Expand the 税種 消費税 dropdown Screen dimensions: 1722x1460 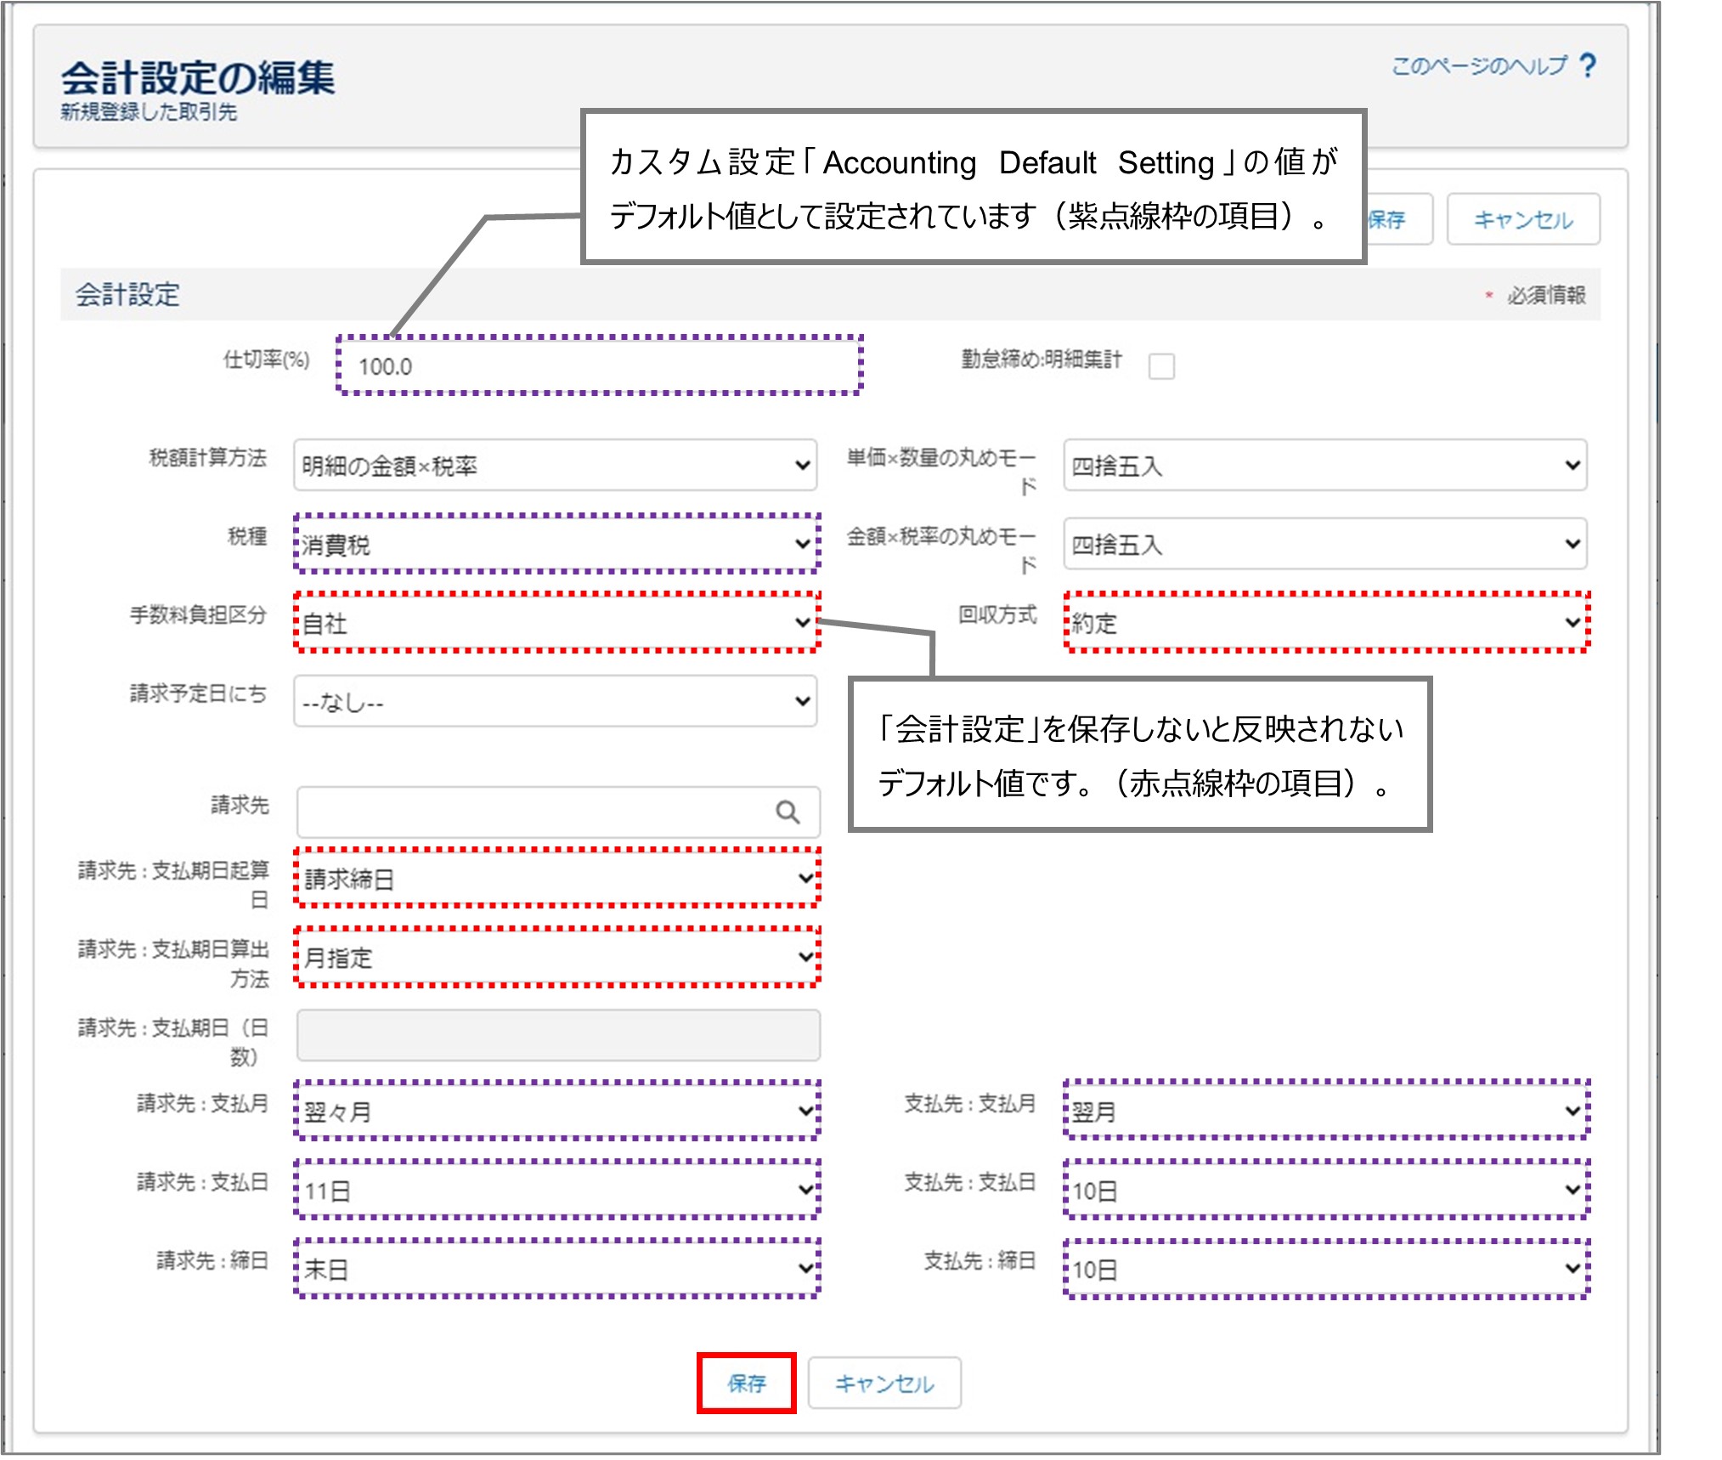(x=555, y=544)
